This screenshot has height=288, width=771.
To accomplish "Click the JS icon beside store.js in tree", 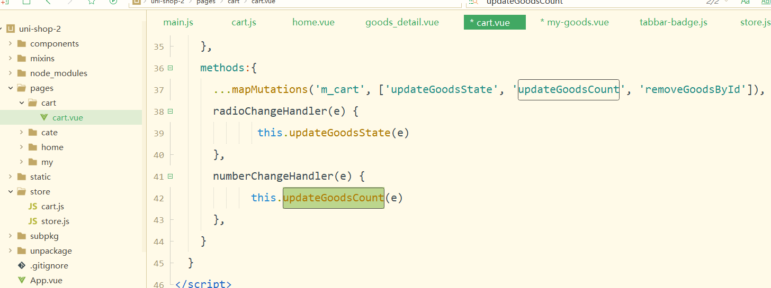I will (x=33, y=221).
